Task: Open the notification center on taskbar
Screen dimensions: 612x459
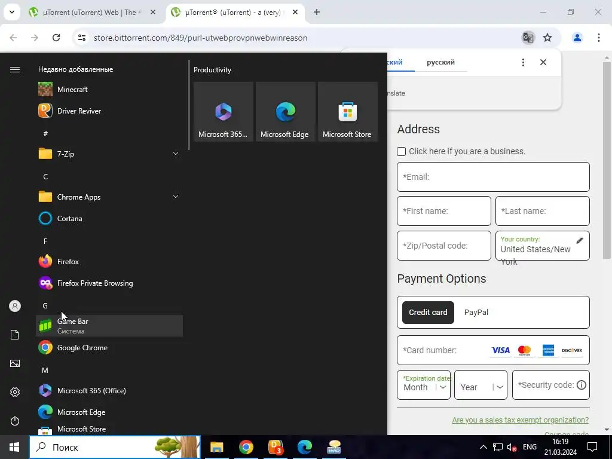Action: 592,447
